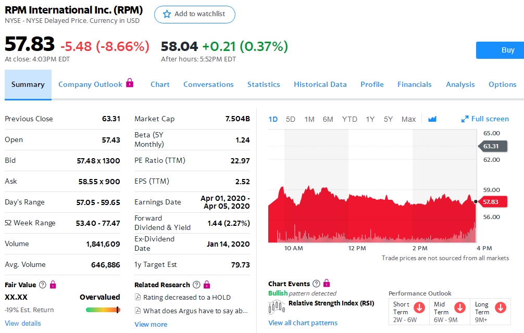Click the Chart Events lock icon

(x=327, y=283)
